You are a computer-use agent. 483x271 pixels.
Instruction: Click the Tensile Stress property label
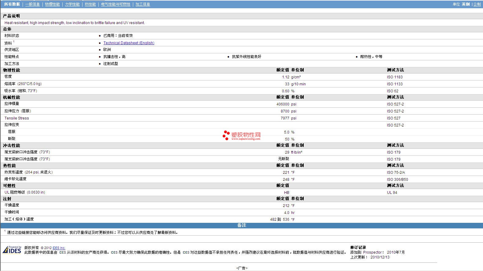pos(16,118)
